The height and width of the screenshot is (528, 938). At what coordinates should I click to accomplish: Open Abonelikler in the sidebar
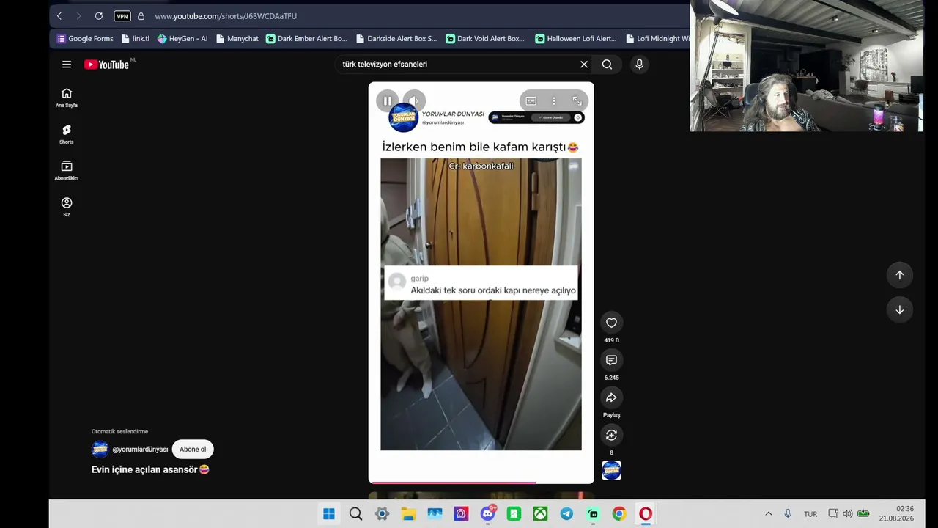coord(67,171)
